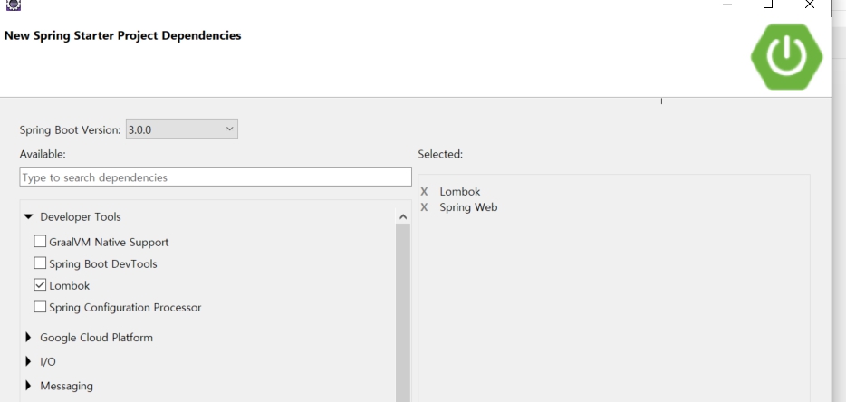The width and height of the screenshot is (846, 402).
Task: Expand the Messaging category
Action: (29, 386)
